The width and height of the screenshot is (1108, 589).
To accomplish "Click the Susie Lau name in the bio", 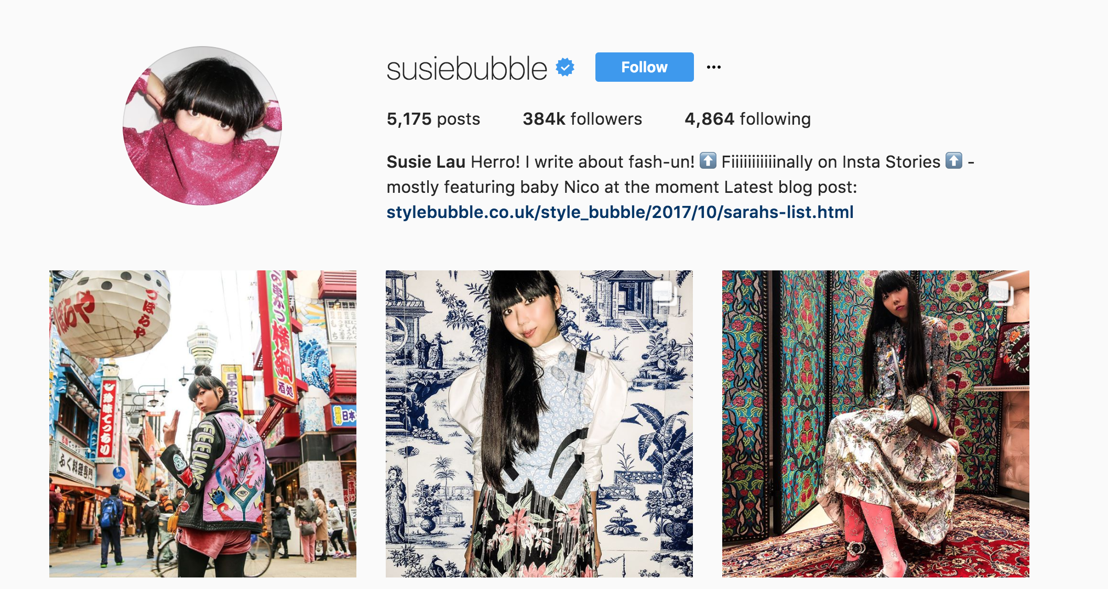I will coord(426,162).
